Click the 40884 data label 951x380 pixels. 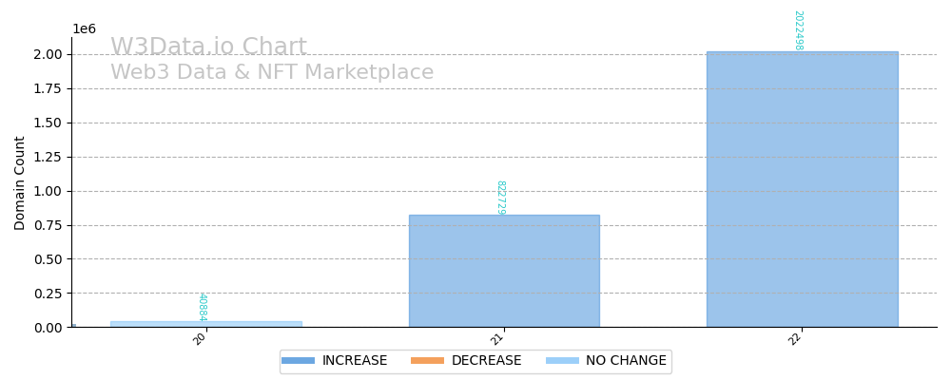pos(202,307)
